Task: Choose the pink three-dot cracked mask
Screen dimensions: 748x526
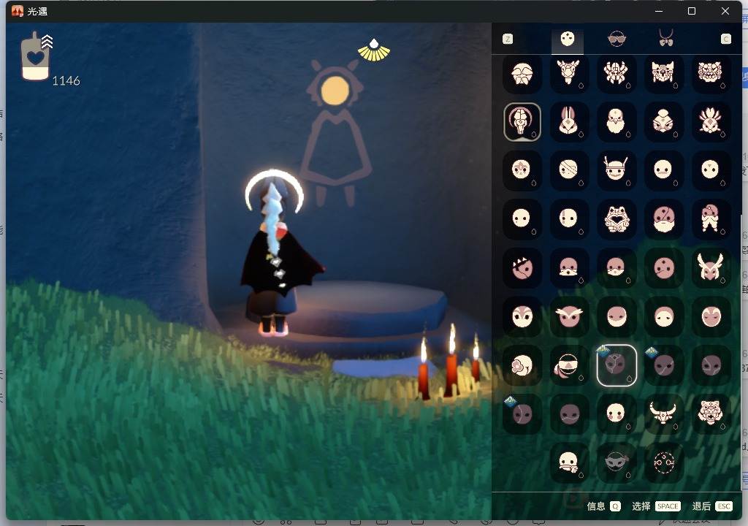Action: [x=663, y=268]
